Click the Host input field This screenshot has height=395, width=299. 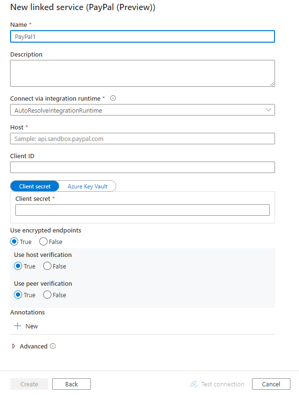[x=143, y=139]
